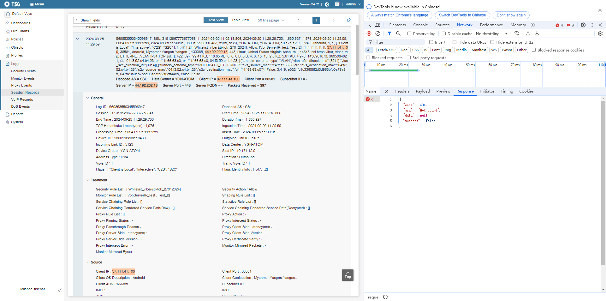Open the network search magnifier
Screen dimensions: 606x301
pyautogui.click(x=398, y=33)
